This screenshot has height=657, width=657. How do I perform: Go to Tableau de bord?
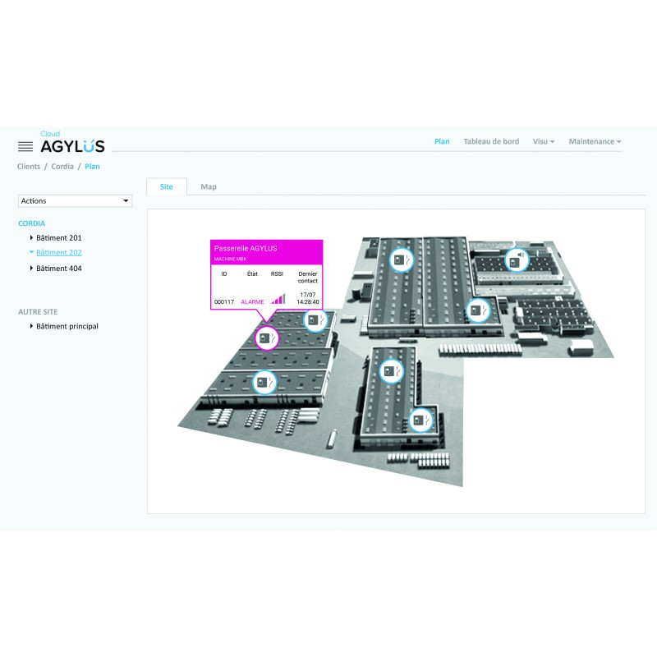[491, 141]
